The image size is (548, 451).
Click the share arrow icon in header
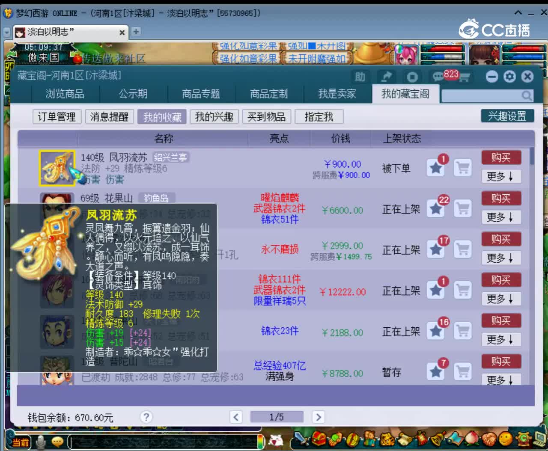click(x=386, y=77)
